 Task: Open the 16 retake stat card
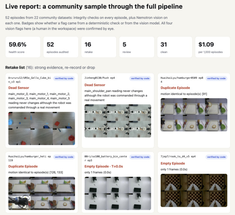[x=99, y=47]
